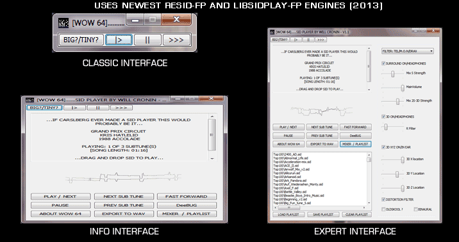Toggle 3D XYZ ON/IN EAR checkbox

[x=383, y=147]
